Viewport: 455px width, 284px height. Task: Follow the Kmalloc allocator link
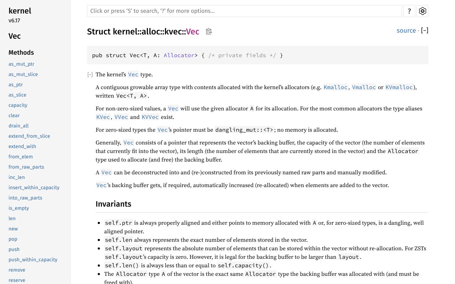tap(335, 87)
